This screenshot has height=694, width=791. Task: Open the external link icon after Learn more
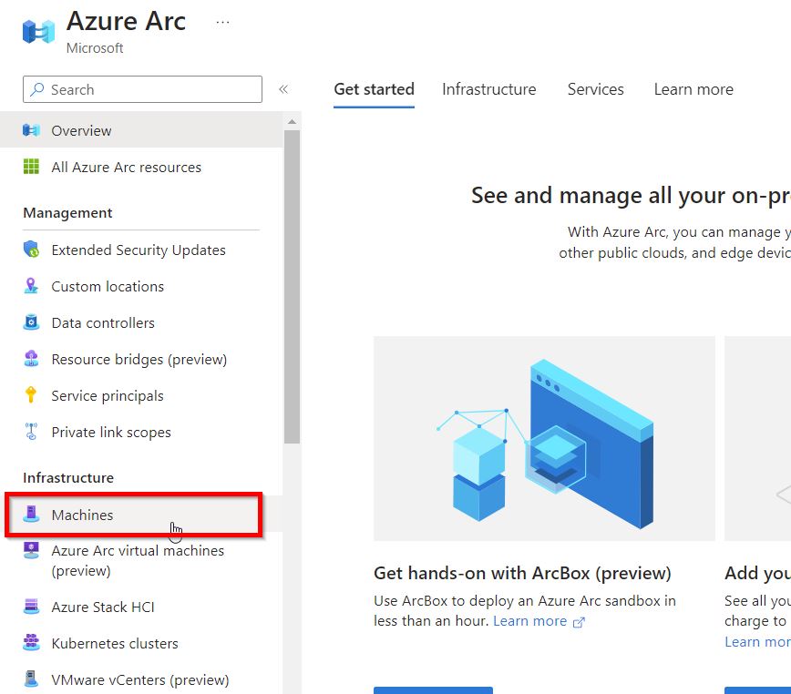point(579,622)
